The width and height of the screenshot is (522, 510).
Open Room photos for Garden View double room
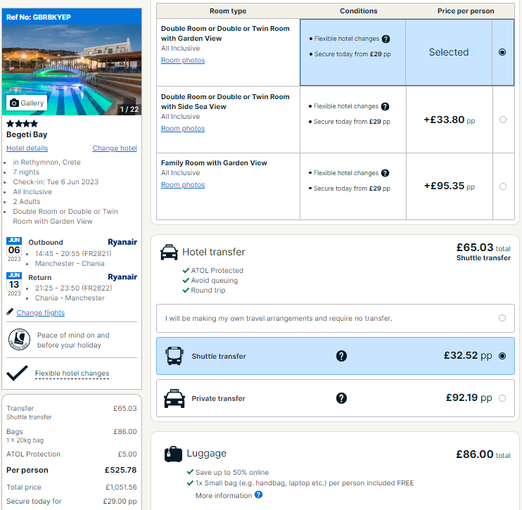click(x=183, y=60)
